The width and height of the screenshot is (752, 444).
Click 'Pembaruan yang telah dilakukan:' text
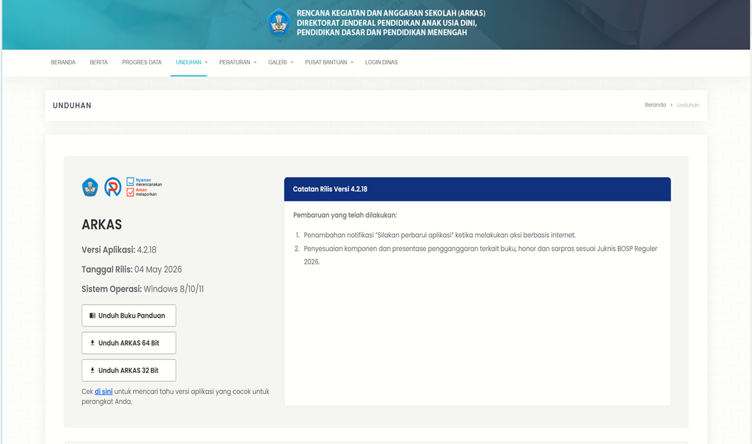(345, 215)
